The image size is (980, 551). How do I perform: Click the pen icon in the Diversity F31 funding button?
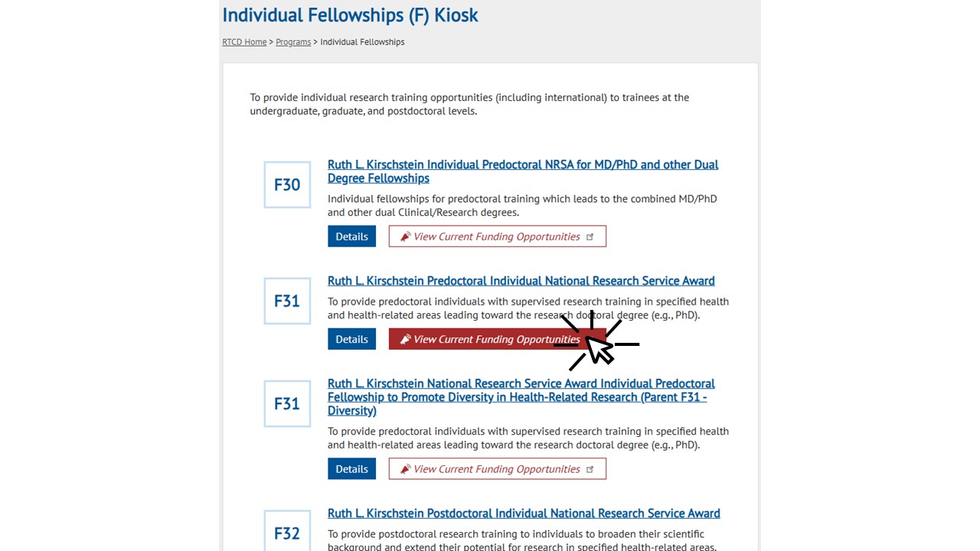click(x=405, y=469)
